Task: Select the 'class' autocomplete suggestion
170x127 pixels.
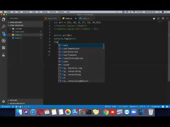Action: pyautogui.click(x=80, y=45)
